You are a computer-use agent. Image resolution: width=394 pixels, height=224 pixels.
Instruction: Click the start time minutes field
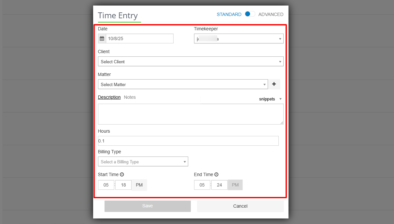[x=123, y=185]
